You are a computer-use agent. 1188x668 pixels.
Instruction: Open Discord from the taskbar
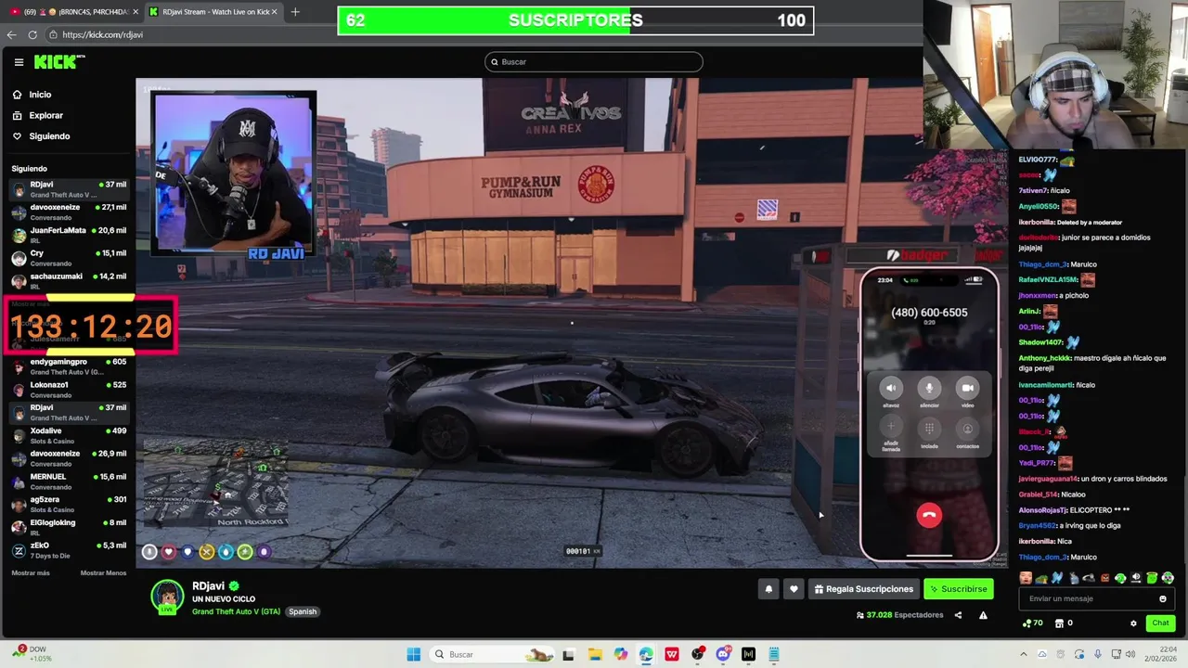tap(723, 654)
